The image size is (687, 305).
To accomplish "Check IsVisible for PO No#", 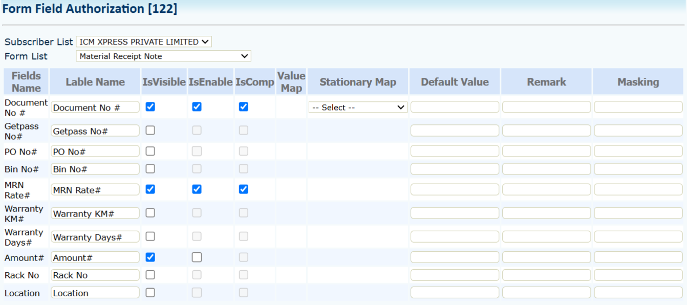I will (x=150, y=151).
